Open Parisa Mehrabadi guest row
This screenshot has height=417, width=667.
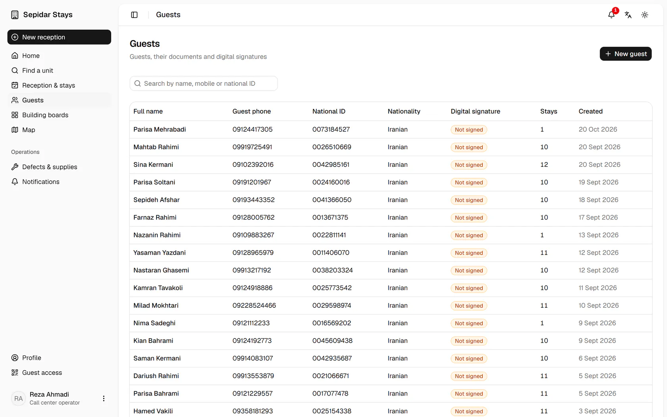coord(391,129)
